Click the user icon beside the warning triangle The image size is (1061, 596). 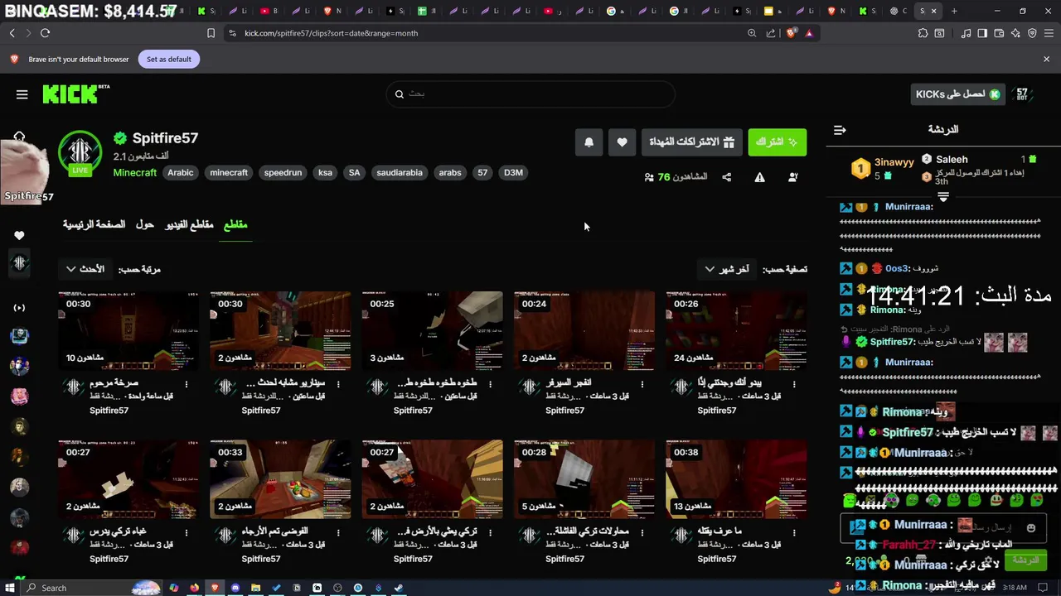click(793, 177)
